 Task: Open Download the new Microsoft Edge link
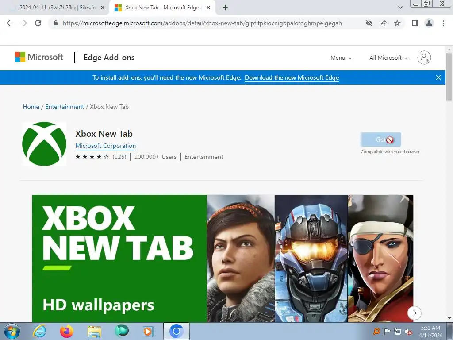[292, 77]
